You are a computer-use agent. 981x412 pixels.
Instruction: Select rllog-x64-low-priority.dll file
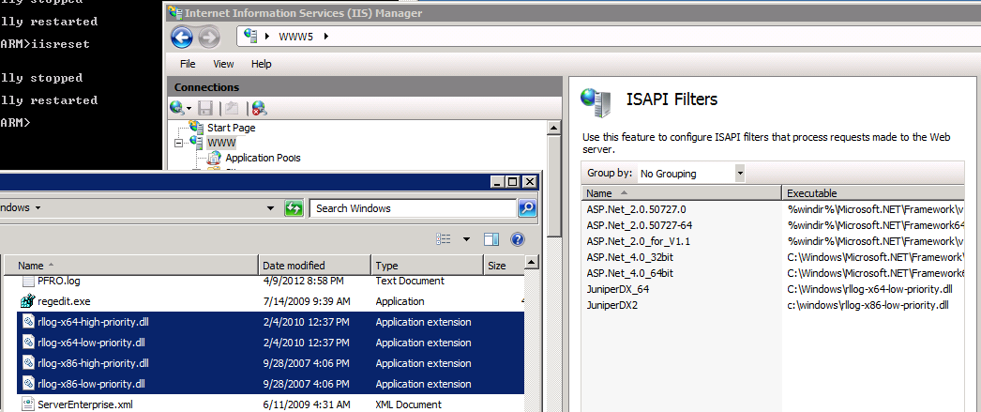click(91, 343)
